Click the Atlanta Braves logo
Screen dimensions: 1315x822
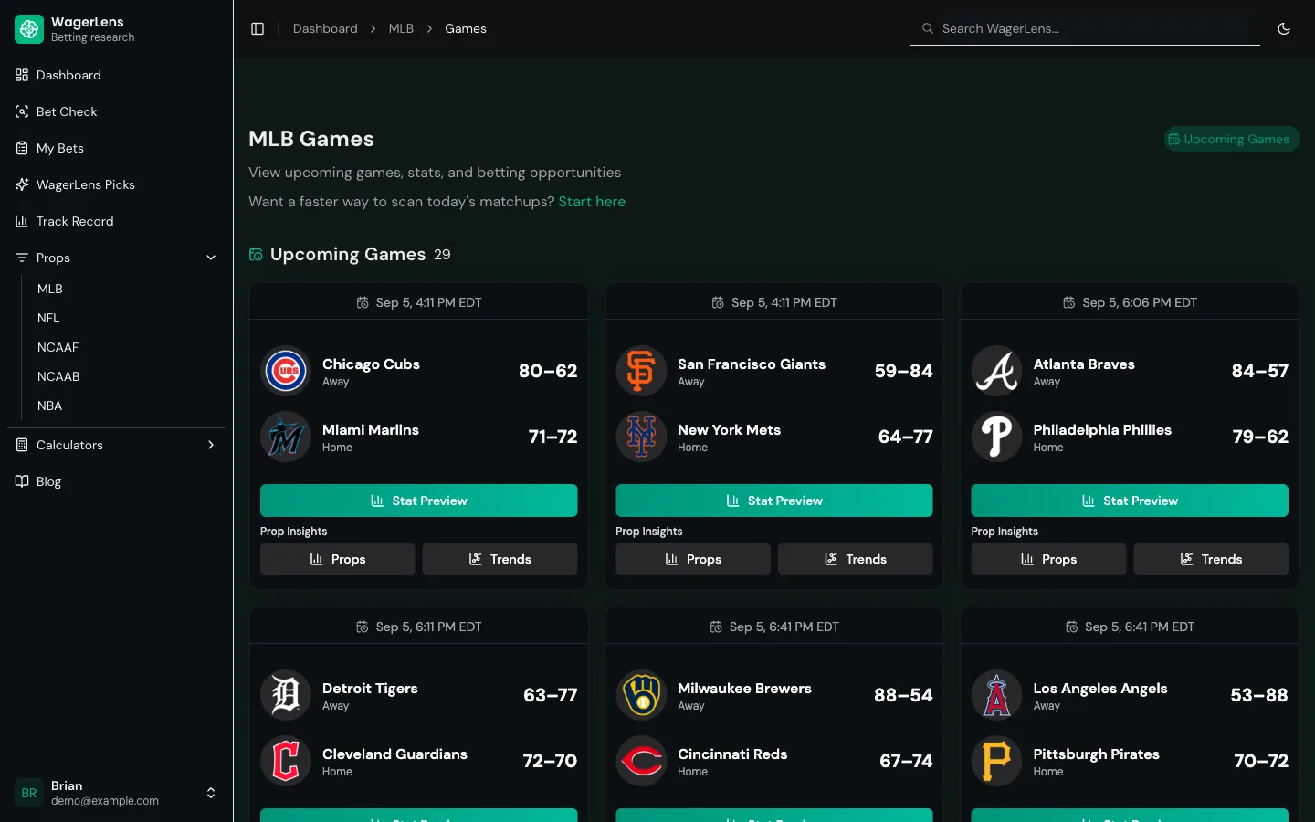(996, 371)
